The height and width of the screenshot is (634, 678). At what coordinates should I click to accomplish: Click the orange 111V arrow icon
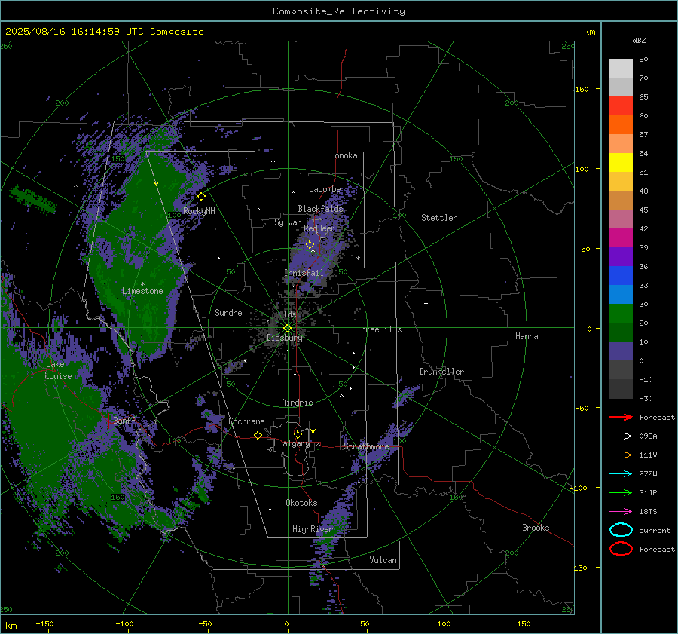click(621, 455)
